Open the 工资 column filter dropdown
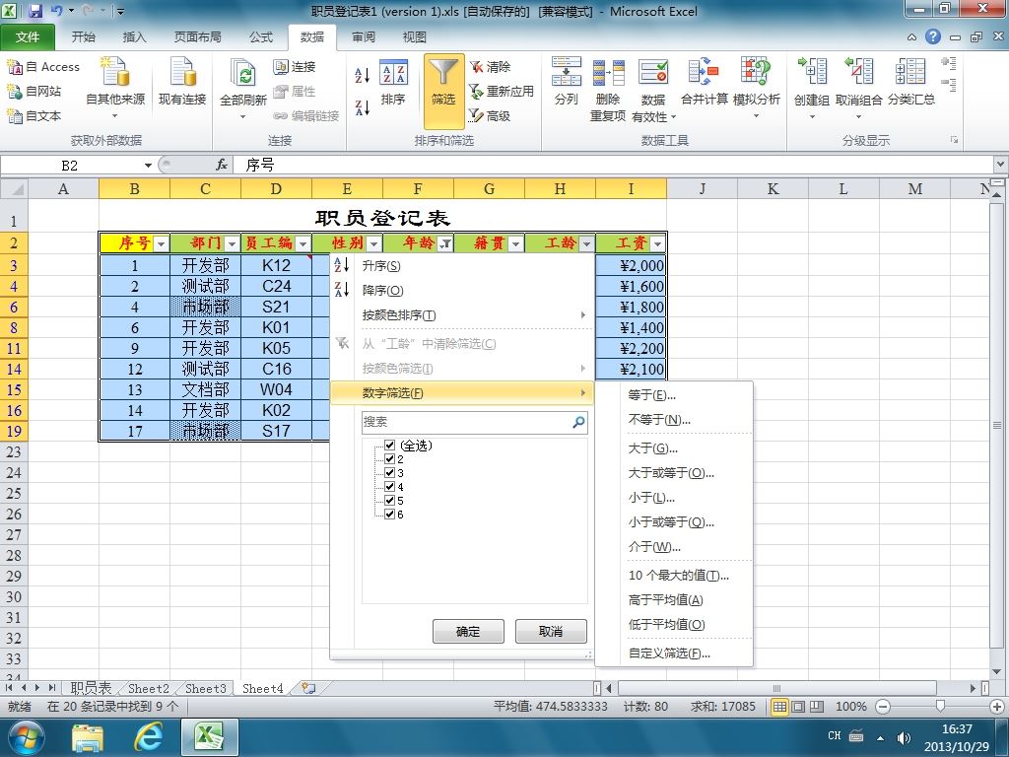 [657, 244]
